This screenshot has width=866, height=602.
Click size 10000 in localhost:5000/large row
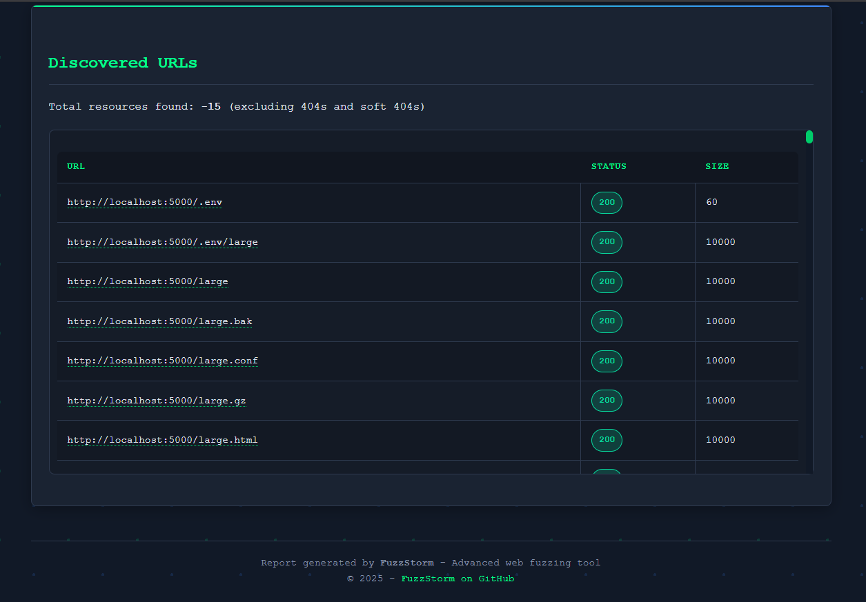[720, 281]
